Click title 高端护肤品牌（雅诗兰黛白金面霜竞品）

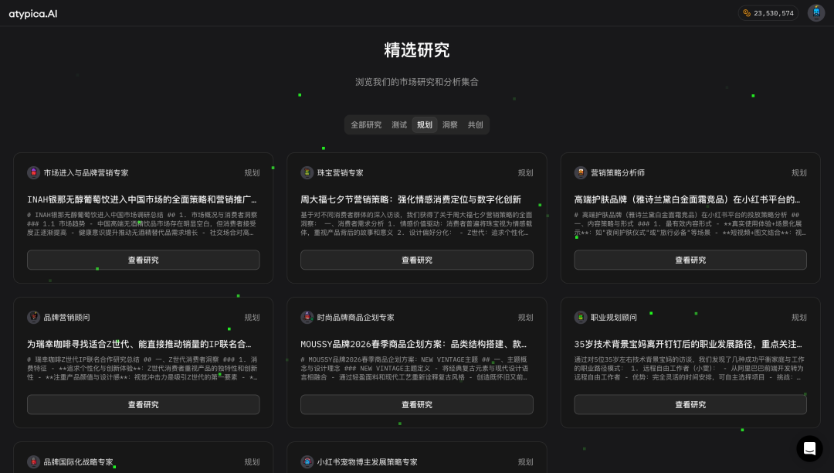(687, 199)
